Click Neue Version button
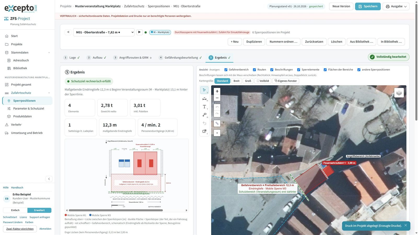 (x=341, y=6)
